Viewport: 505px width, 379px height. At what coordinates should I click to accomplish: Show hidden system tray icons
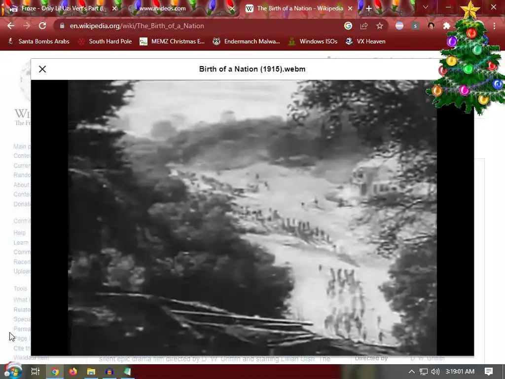pos(412,372)
